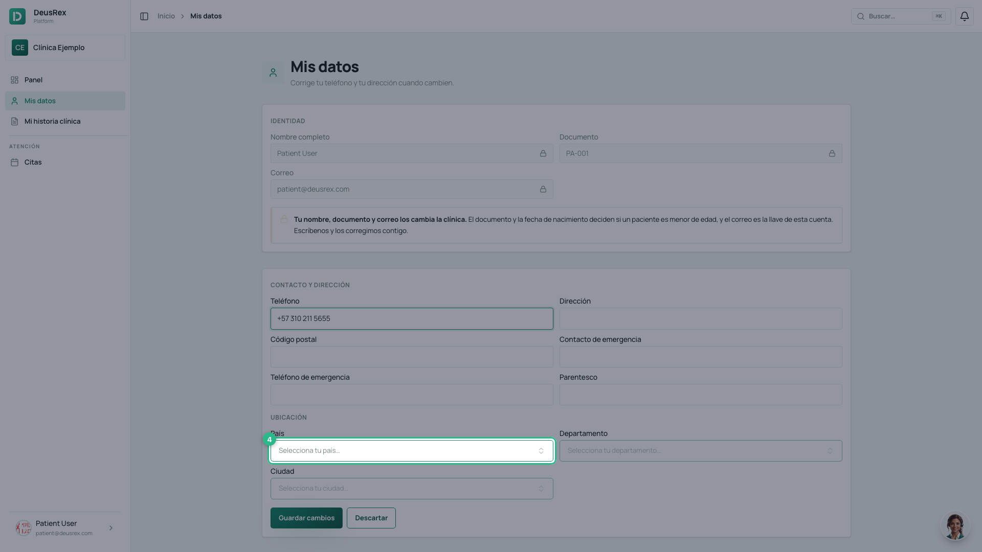Click the lock icon in Correo field
The width and height of the screenshot is (982, 552).
pos(543,189)
